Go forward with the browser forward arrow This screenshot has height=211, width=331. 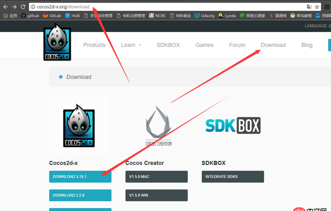14,7
